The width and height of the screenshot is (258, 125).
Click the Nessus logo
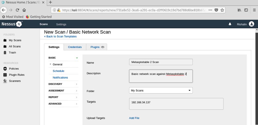12,24
